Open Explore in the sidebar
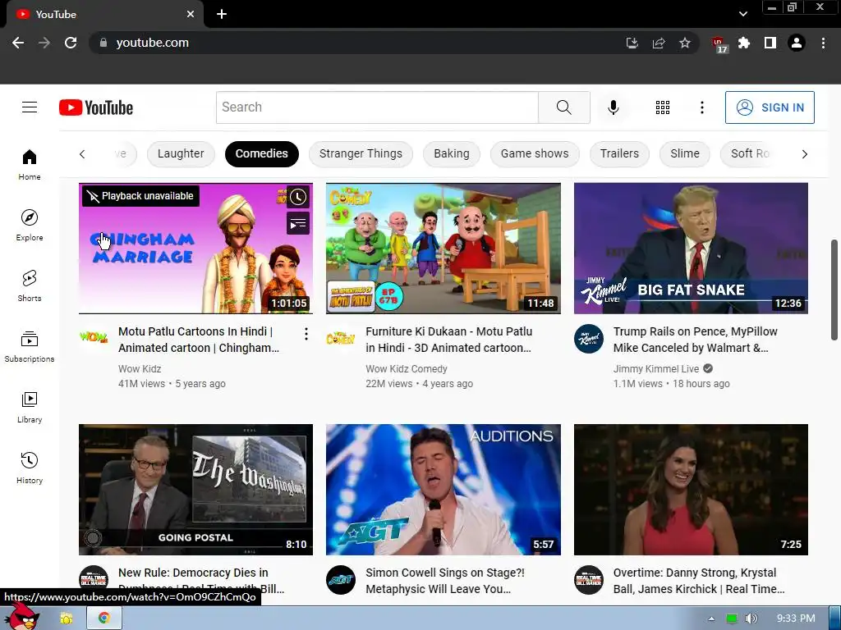The width and height of the screenshot is (841, 630). click(x=30, y=225)
